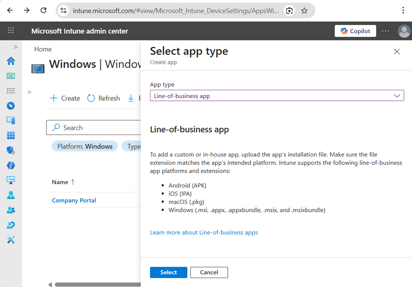This screenshot has height=287, width=412.
Task: Open the browser ellipsis menu
Action: pos(403,10)
